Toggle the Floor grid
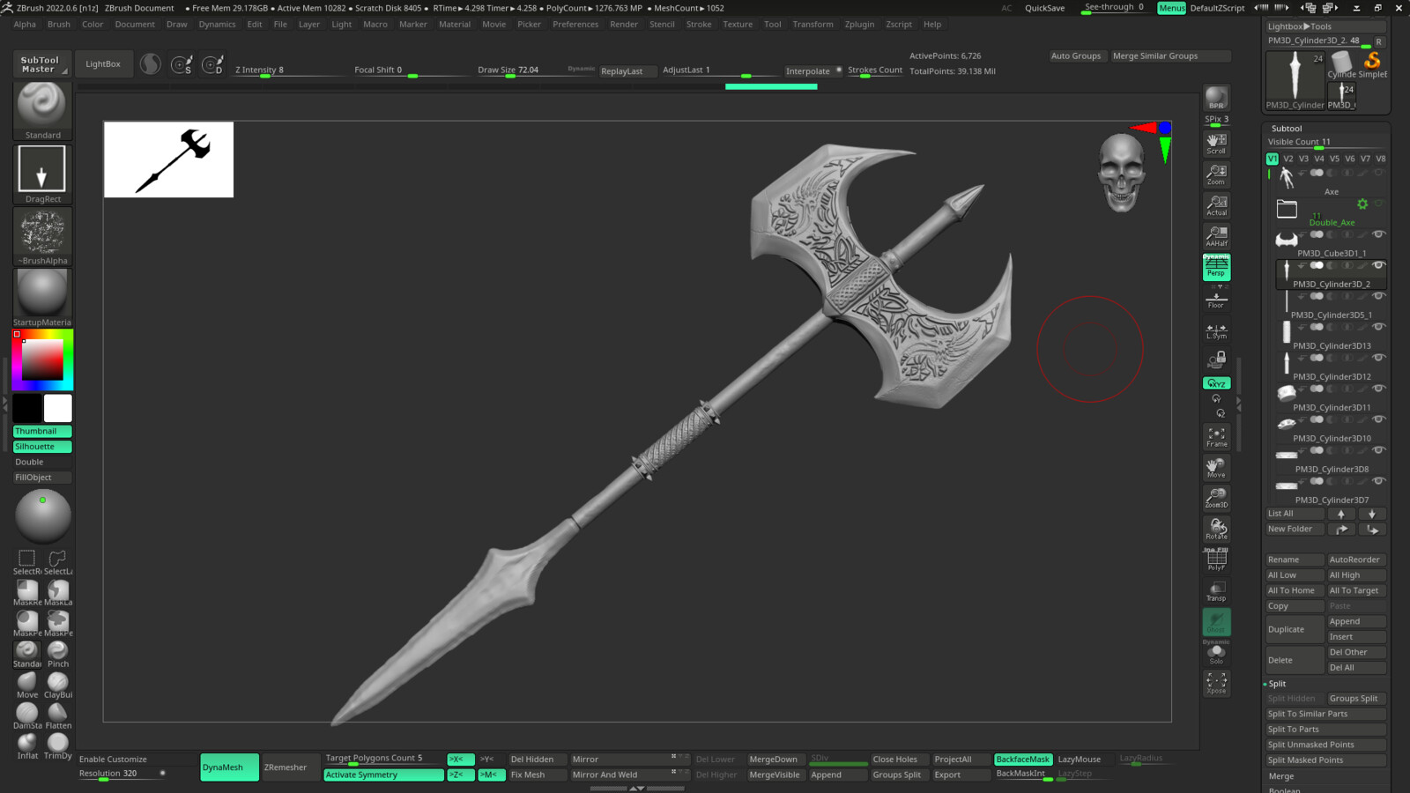 (x=1216, y=299)
